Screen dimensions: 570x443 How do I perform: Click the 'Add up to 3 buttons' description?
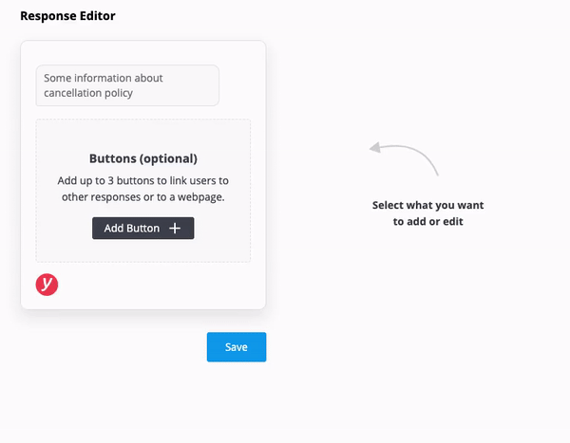coord(142,180)
